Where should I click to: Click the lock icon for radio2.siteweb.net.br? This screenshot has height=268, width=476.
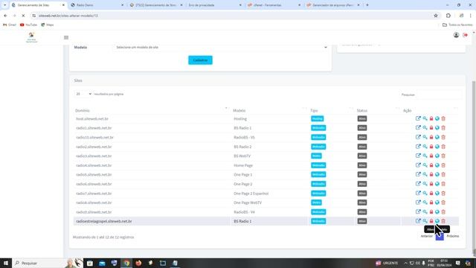tap(431, 147)
